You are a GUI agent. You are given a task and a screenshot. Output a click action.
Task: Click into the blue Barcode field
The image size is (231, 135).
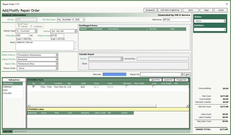(x=114, y=74)
